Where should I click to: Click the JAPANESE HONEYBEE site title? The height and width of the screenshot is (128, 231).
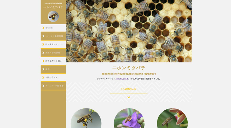(x=53, y=4)
